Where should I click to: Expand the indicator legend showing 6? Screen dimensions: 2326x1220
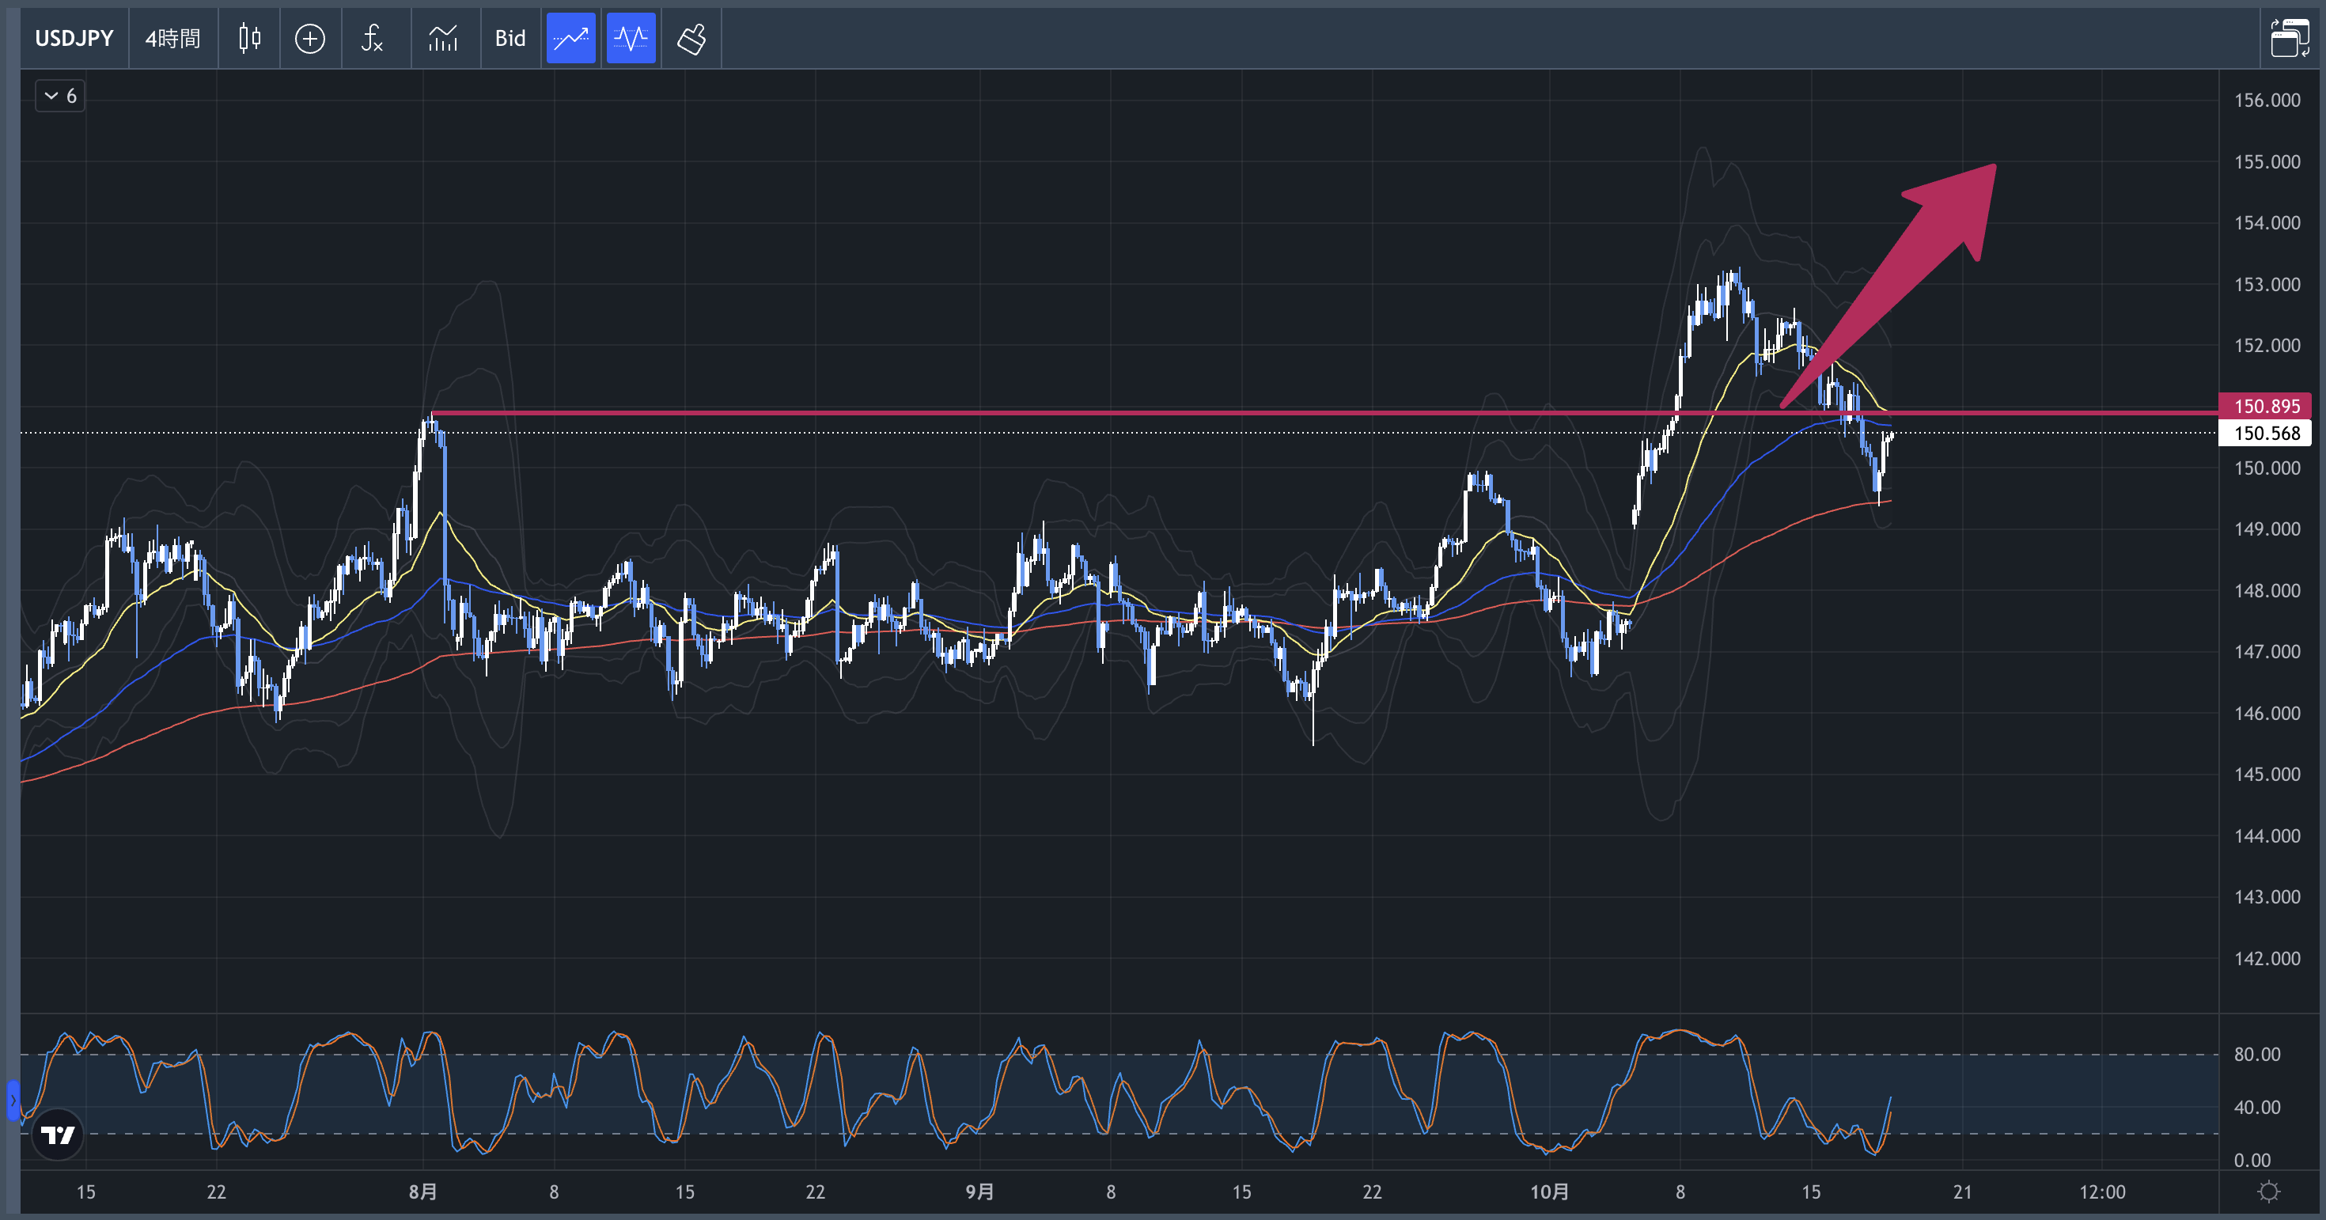60,96
